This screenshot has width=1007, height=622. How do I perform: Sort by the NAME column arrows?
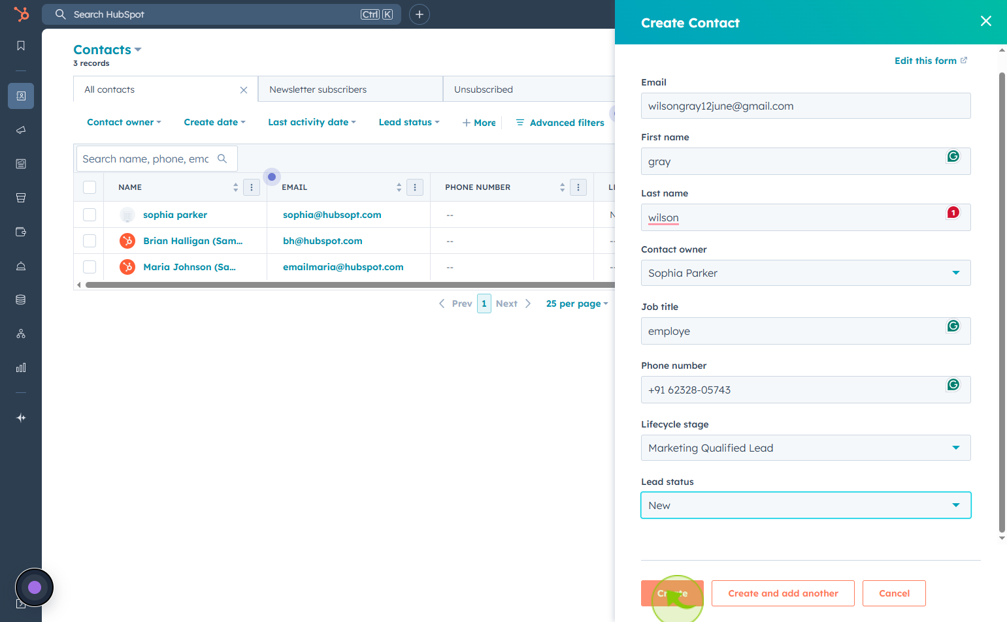(236, 187)
